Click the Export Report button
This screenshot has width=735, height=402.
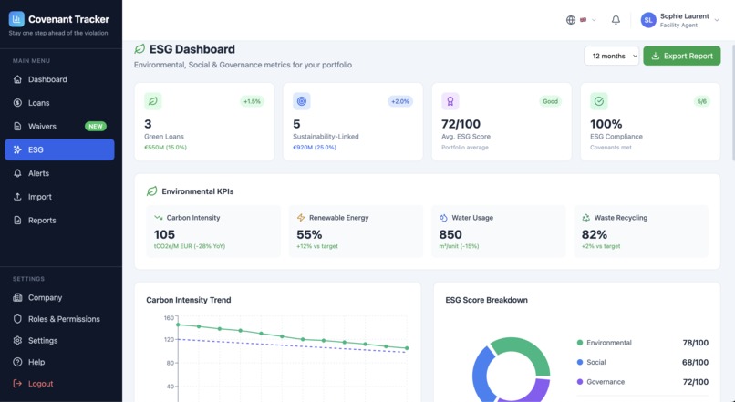coord(682,56)
